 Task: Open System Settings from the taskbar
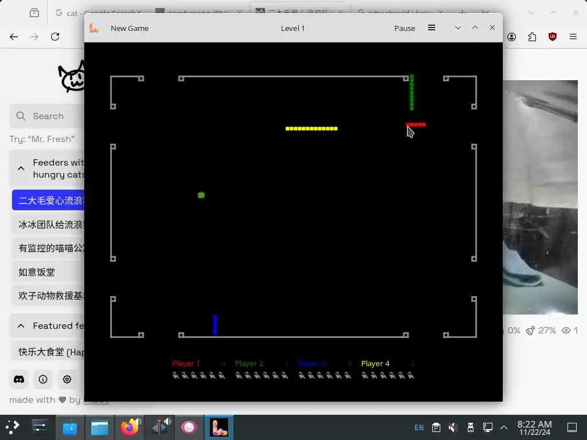pos(40,427)
